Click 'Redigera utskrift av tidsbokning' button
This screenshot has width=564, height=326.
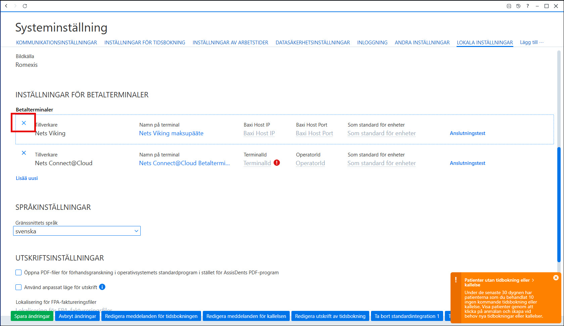330,316
